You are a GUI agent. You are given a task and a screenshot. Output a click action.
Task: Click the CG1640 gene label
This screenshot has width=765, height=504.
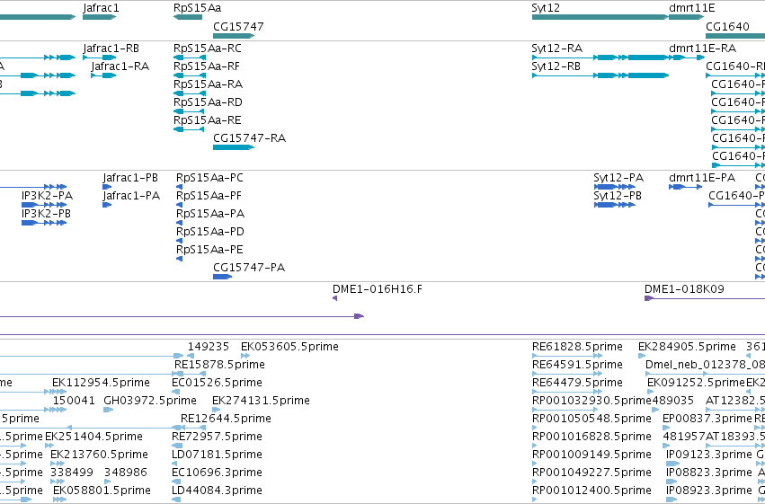click(727, 26)
